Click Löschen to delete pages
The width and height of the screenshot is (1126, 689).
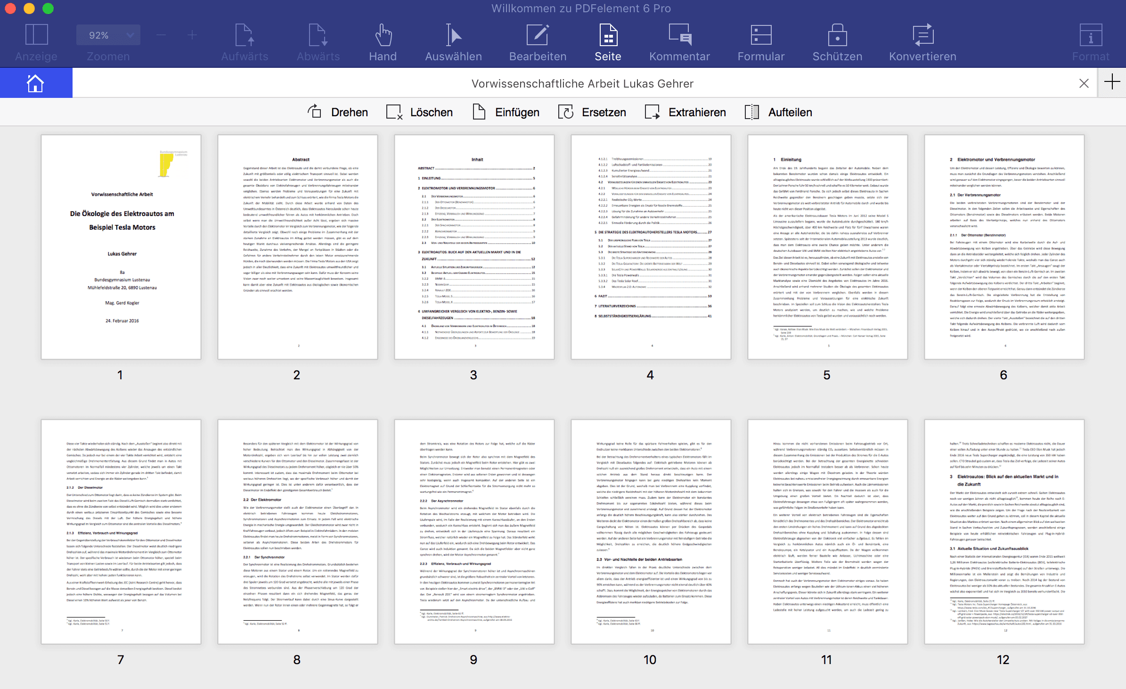tap(419, 112)
